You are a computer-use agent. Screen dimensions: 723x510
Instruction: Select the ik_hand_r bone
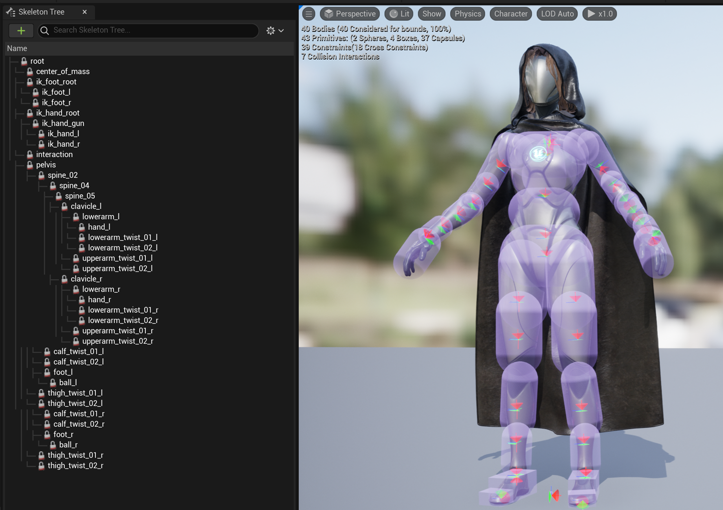point(64,144)
